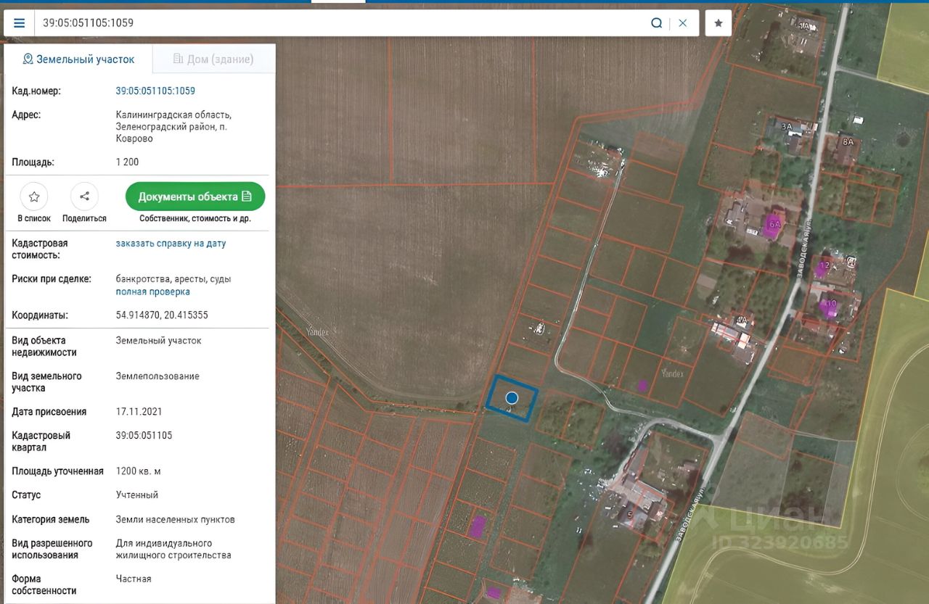The height and width of the screenshot is (604, 929).
Task: Click area value 1200 кв. м
Action: pyautogui.click(x=139, y=471)
